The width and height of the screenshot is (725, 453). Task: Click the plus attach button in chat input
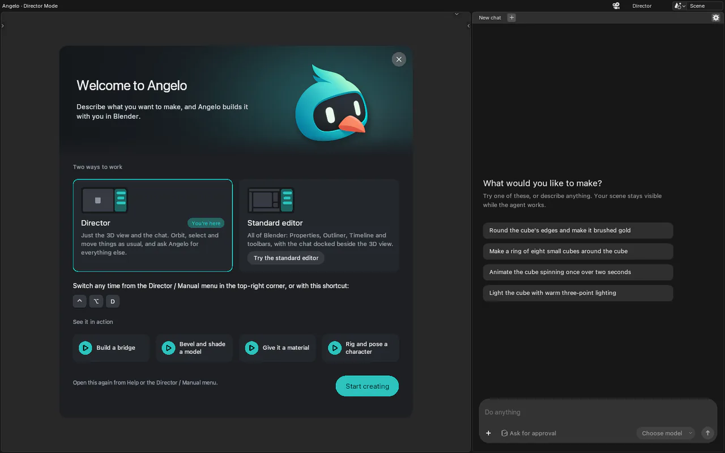pos(488,433)
